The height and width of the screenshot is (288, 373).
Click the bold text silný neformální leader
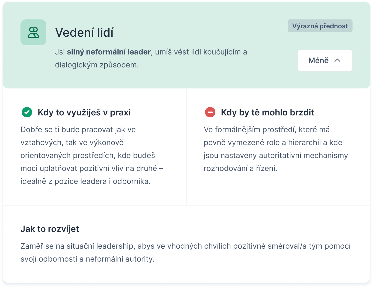coord(109,52)
